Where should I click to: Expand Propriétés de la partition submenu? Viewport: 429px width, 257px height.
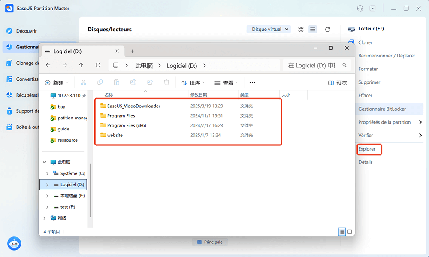click(x=420, y=122)
